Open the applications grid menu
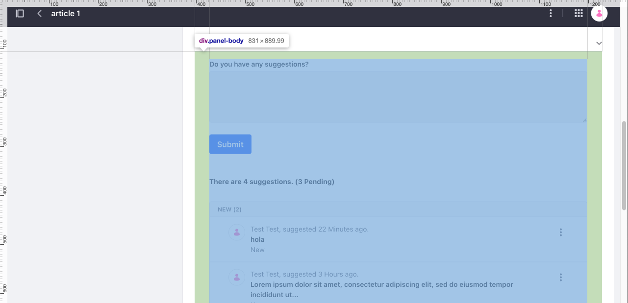The width and height of the screenshot is (628, 303). [x=578, y=13]
